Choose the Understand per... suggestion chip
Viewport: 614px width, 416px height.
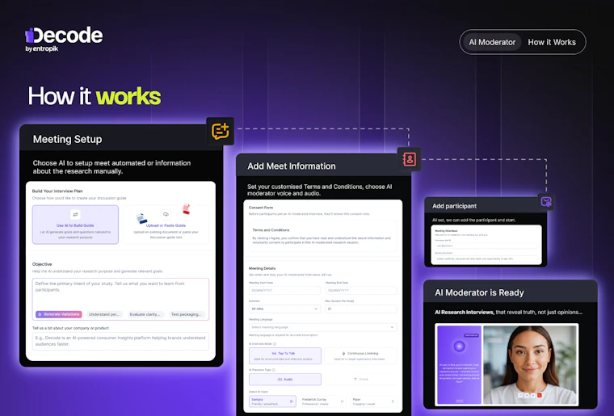tap(103, 314)
